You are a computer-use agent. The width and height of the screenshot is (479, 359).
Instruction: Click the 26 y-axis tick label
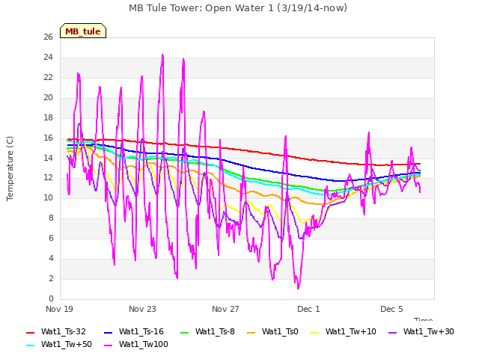(48, 37)
